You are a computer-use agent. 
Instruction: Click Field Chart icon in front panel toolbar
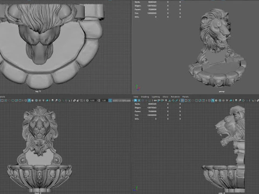coord(13,100)
